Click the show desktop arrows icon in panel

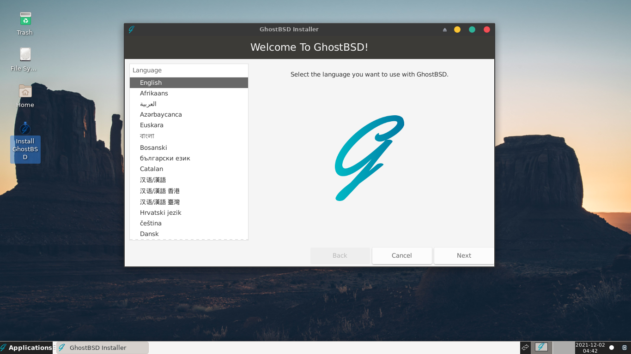pos(525,348)
